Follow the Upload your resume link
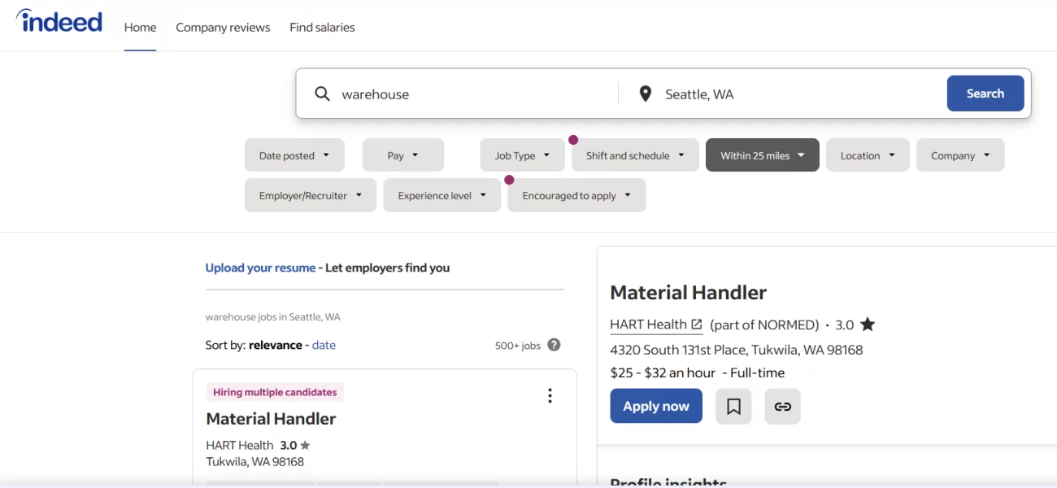The height and width of the screenshot is (488, 1057). pos(260,268)
